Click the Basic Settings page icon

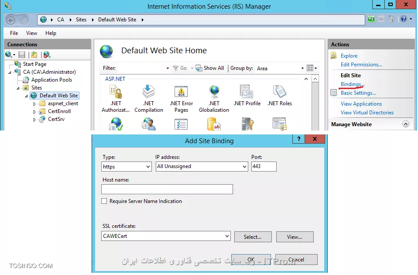pyautogui.click(x=333, y=93)
